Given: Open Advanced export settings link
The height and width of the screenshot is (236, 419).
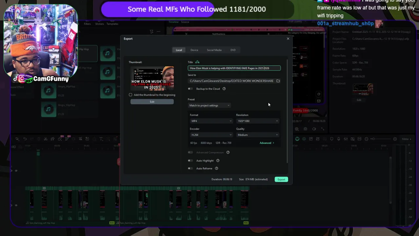Looking at the screenshot, I should 267,143.
